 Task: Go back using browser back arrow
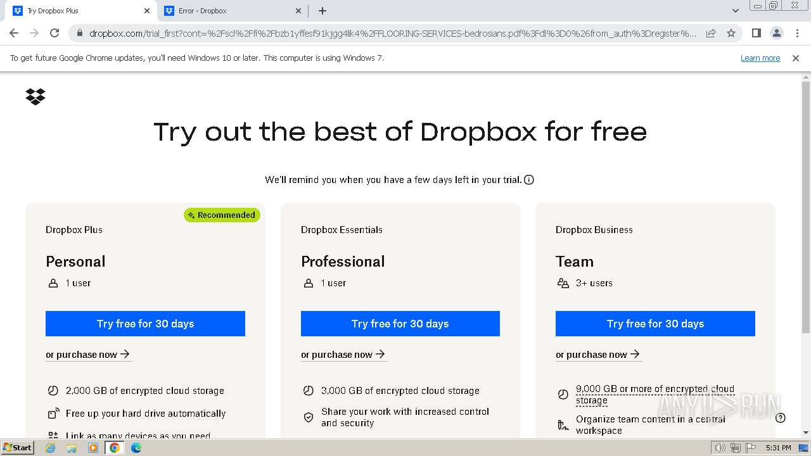click(x=14, y=33)
